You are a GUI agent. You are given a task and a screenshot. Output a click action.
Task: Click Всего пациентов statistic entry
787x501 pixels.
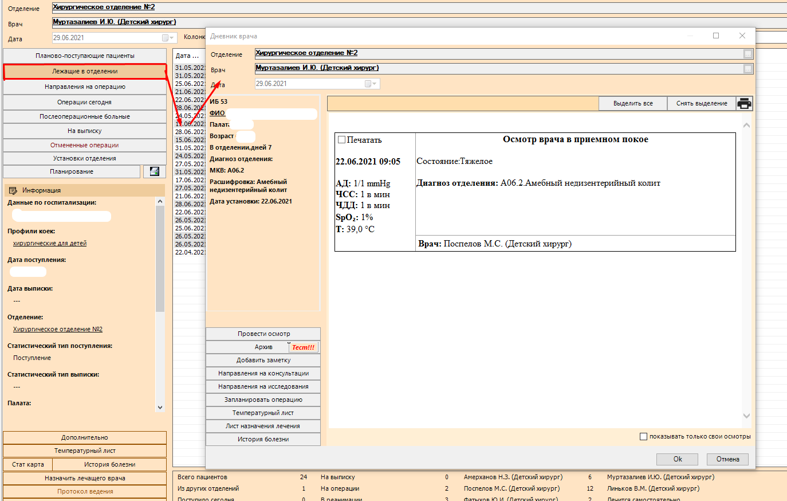pos(202,477)
